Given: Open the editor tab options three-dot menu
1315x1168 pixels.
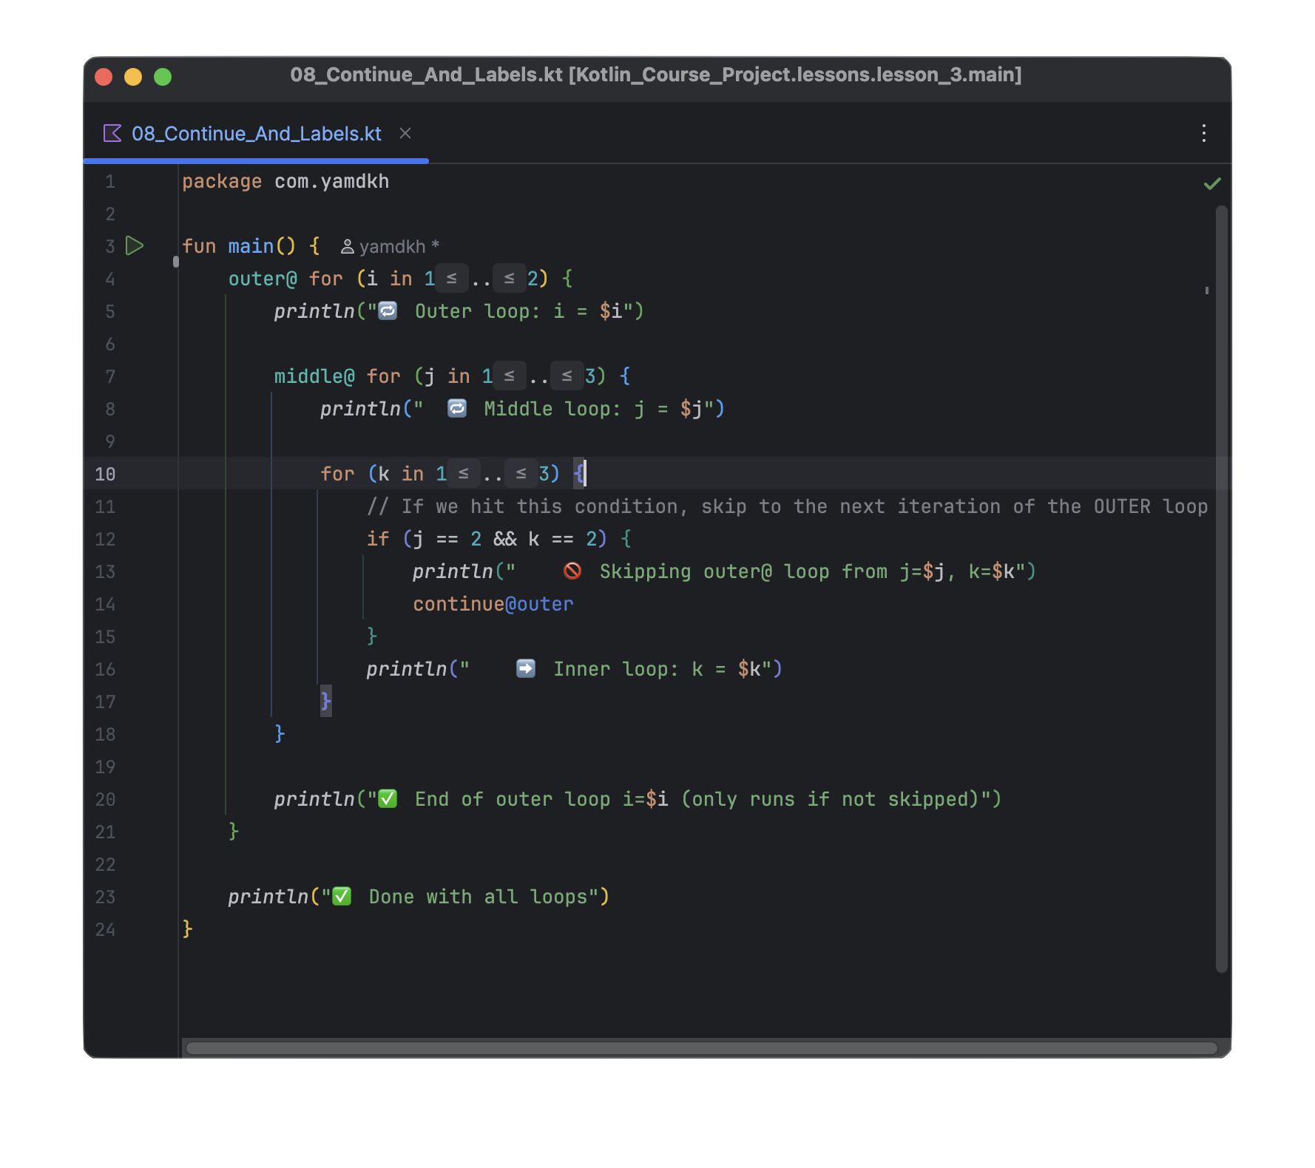Looking at the screenshot, I should (x=1204, y=133).
